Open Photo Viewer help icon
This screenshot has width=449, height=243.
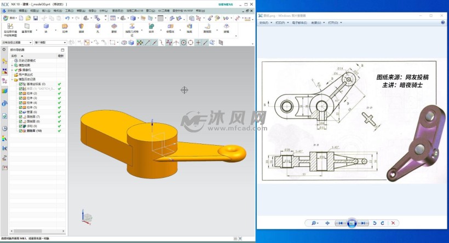(x=442, y=22)
